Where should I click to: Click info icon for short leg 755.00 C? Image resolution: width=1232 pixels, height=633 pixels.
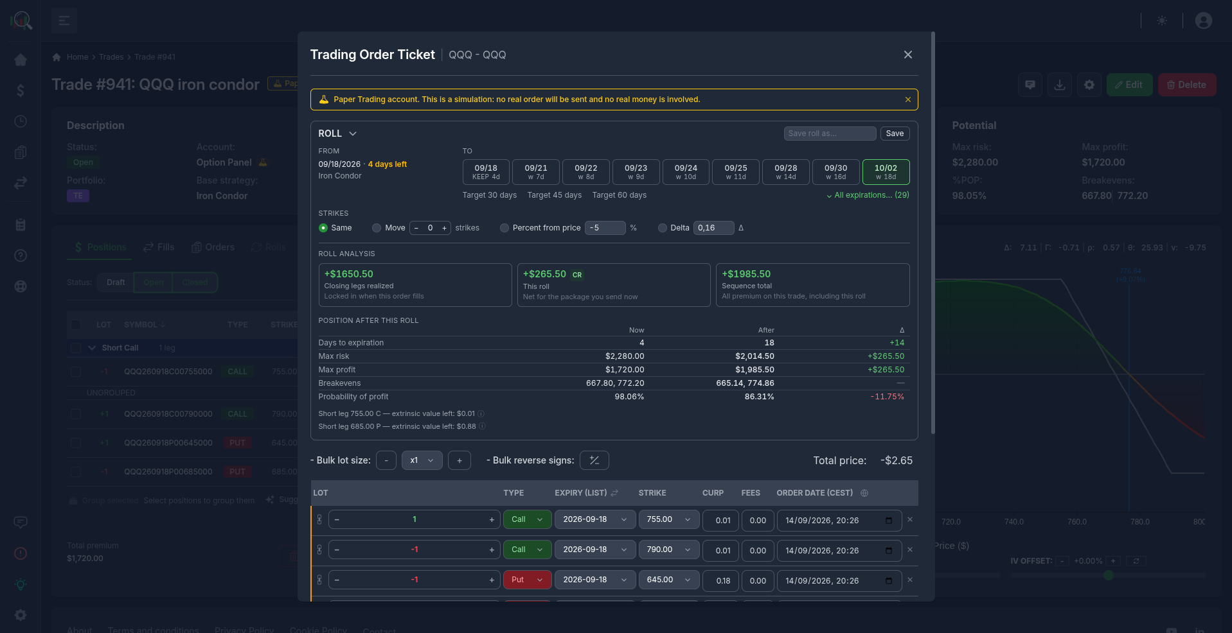[x=481, y=414]
